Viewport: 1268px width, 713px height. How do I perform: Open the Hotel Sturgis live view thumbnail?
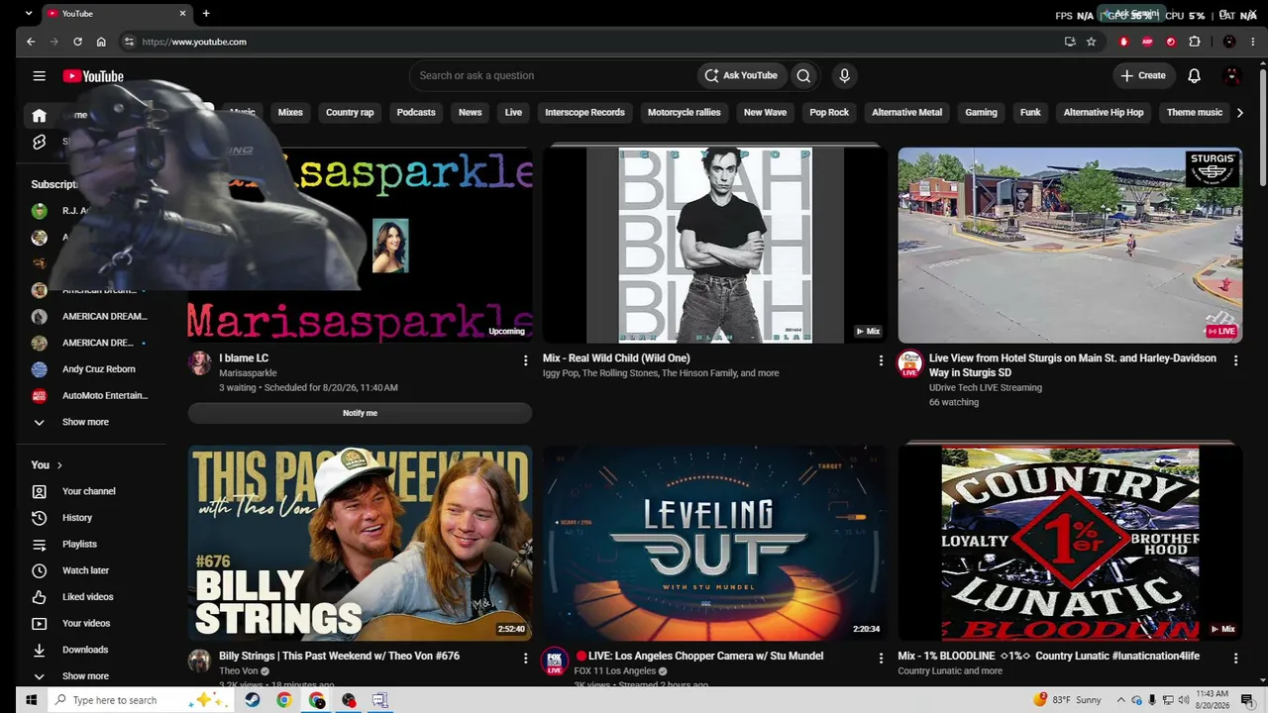click(1070, 246)
